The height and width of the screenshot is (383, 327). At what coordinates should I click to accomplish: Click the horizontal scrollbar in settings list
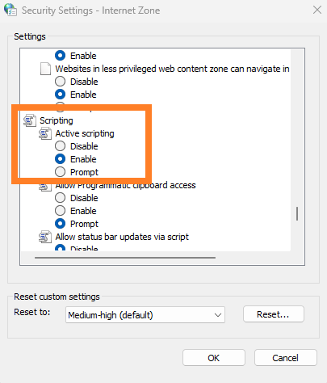tap(125, 258)
